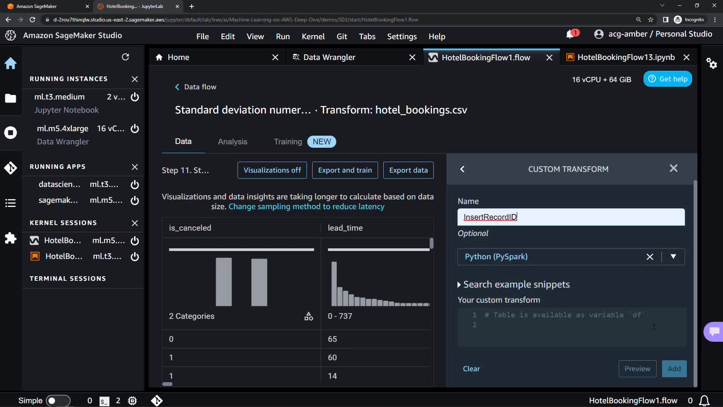Open the Home icon in left sidebar
This screenshot has width=723, height=407.
[11, 63]
